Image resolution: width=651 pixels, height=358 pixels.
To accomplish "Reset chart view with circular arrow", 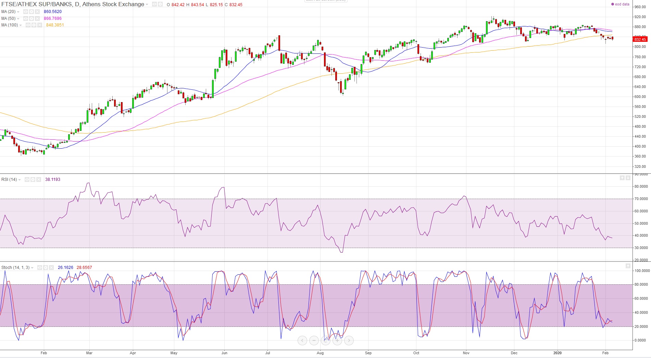I will [326, 341].
